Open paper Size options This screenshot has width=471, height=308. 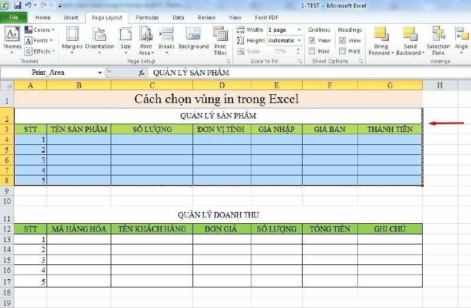(125, 40)
